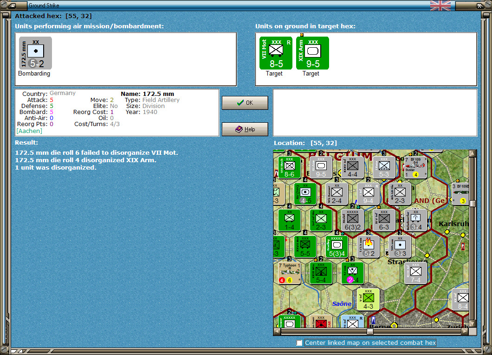Click the red garrison counter at map bottom
Image resolution: width=492 pixels, height=355 pixels.
[321, 322]
